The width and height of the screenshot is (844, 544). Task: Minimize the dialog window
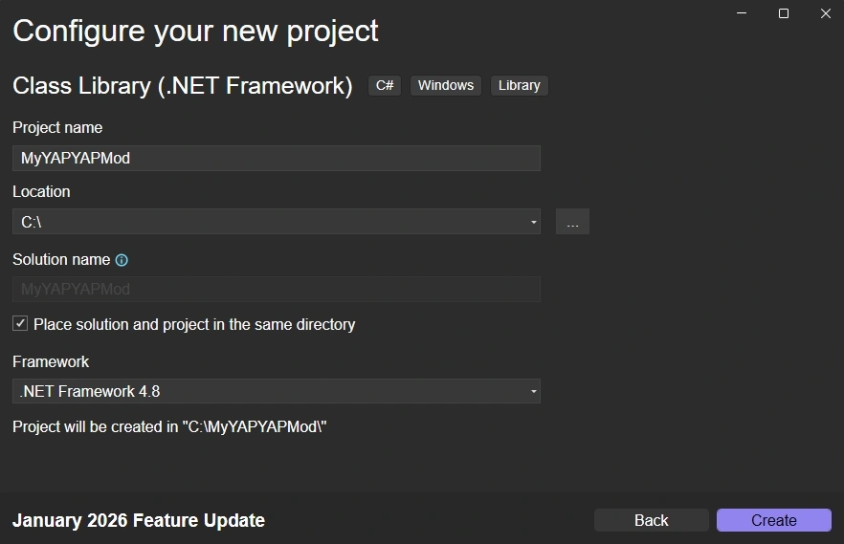point(742,13)
